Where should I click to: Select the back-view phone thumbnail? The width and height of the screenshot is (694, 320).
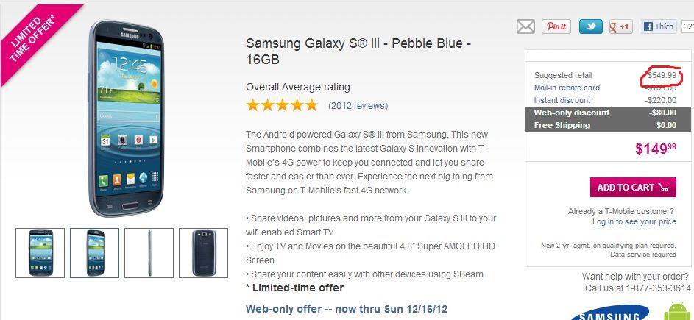pyautogui.click(x=203, y=252)
